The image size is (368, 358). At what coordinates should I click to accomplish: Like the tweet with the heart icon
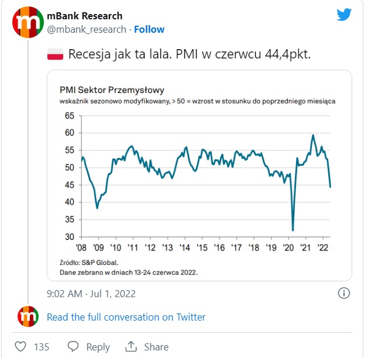pos(20,346)
